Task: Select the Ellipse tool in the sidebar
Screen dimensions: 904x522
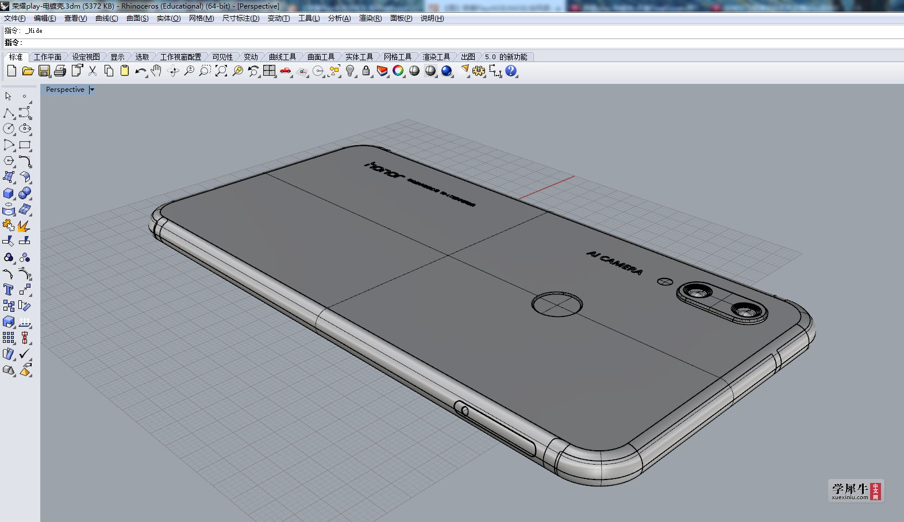Action: [25, 129]
